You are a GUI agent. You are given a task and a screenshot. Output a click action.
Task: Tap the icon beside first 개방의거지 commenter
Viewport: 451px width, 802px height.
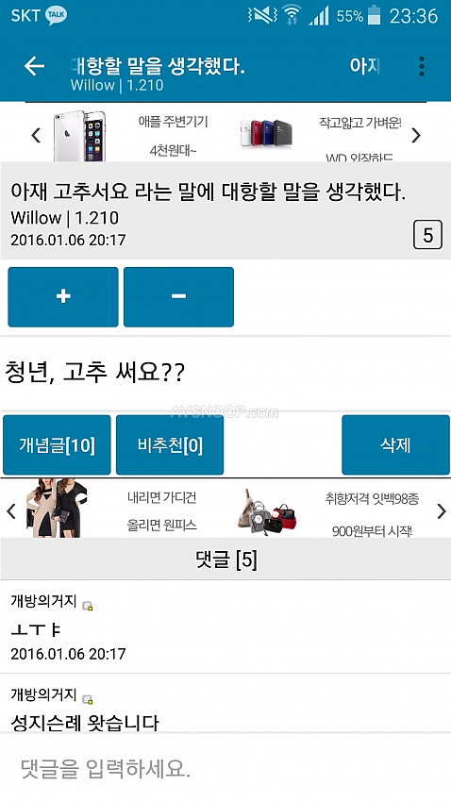(88, 606)
